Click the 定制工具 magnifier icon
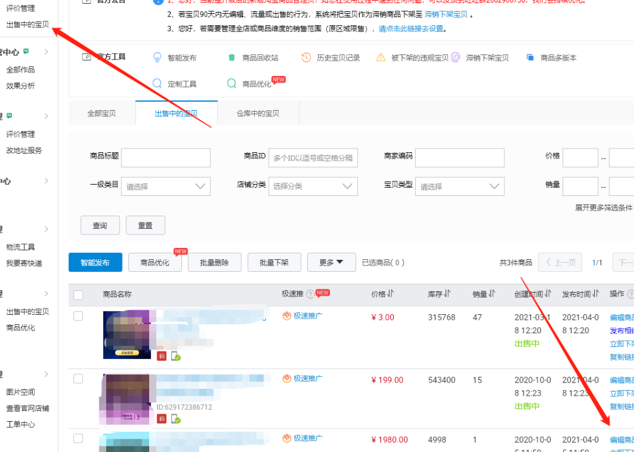This screenshot has height=452, width=634. click(x=157, y=83)
